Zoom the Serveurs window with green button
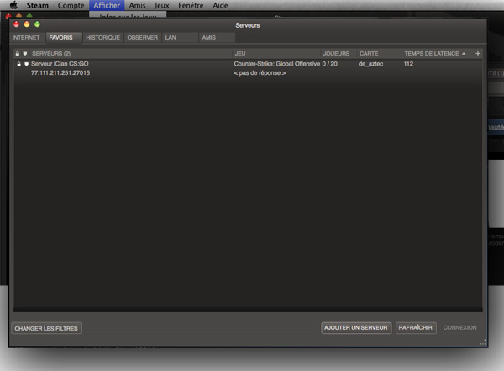 tap(37, 24)
